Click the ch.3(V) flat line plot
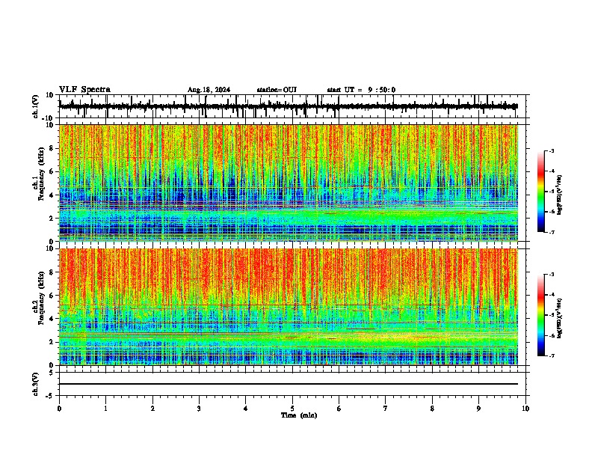The image size is (592, 458). click(x=292, y=384)
